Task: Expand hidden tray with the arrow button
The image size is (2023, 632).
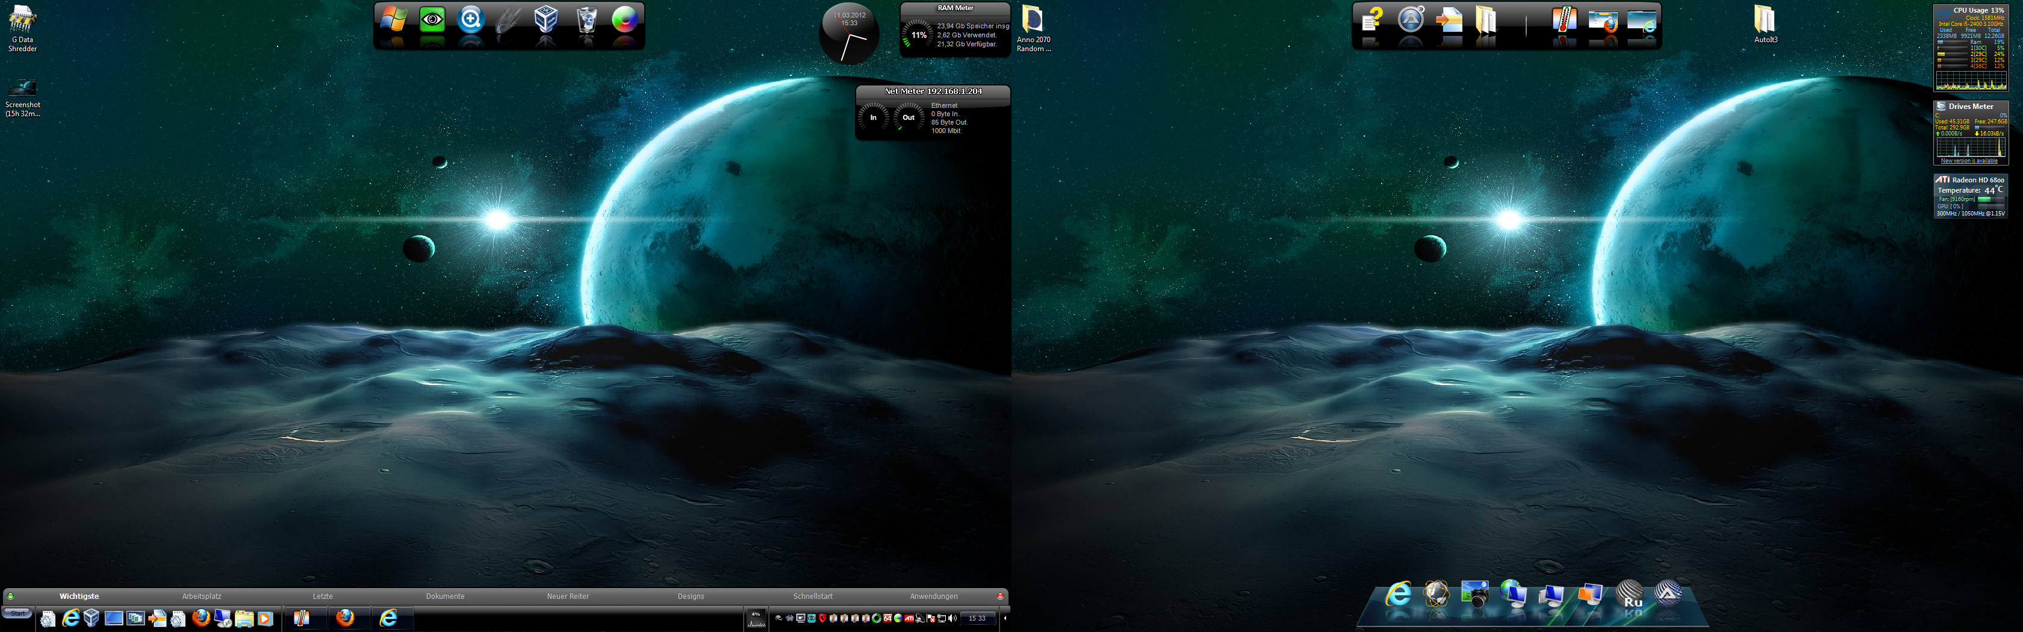Action: (1005, 619)
